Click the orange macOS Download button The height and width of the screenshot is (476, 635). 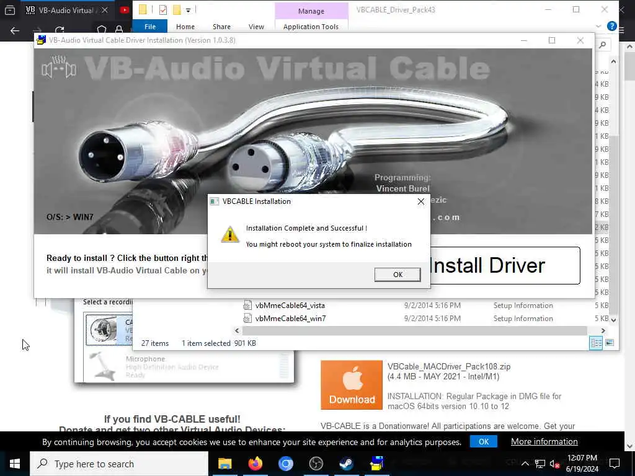tap(352, 385)
